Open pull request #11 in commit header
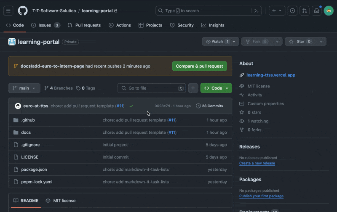Screen dimensions: 337x212 [120, 106]
